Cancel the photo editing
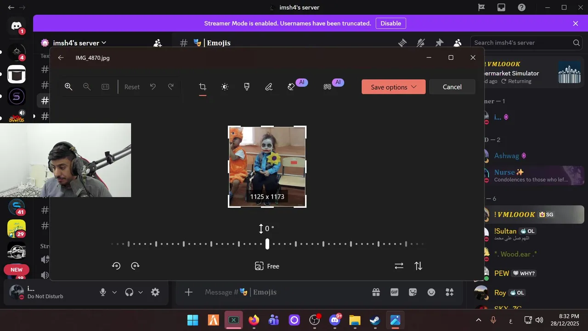The width and height of the screenshot is (588, 331). [x=452, y=87]
